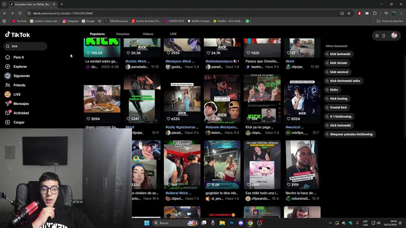This screenshot has width=406, height=228.
Task: Click the Cargar upload icon
Action: (8, 122)
